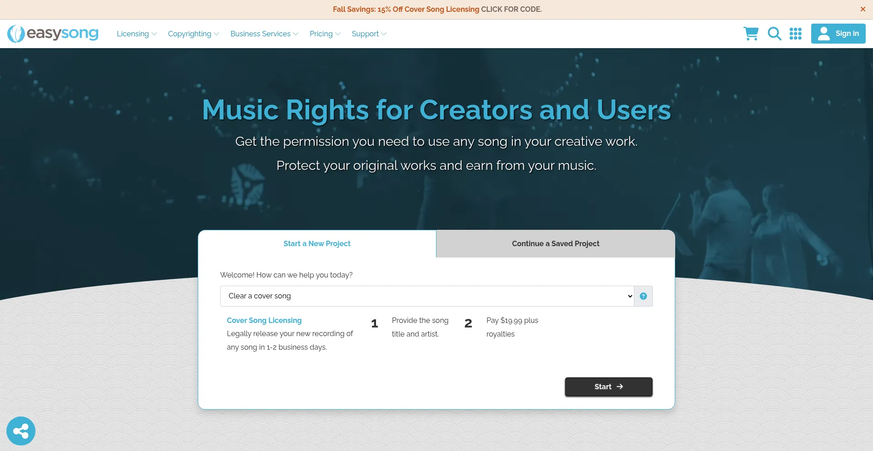This screenshot has width=873, height=451.
Task: Click the Music Rights for Creators heading
Action: point(436,110)
